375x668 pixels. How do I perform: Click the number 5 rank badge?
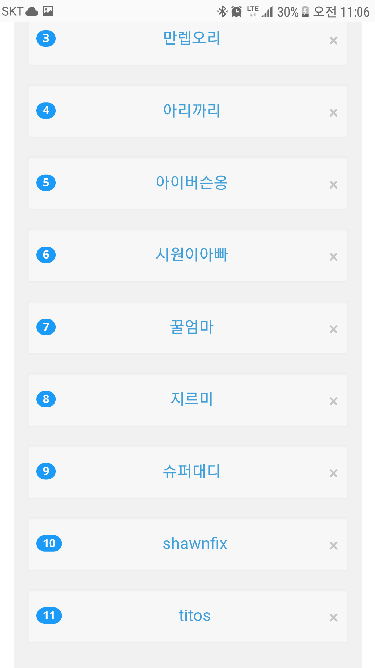click(x=46, y=183)
